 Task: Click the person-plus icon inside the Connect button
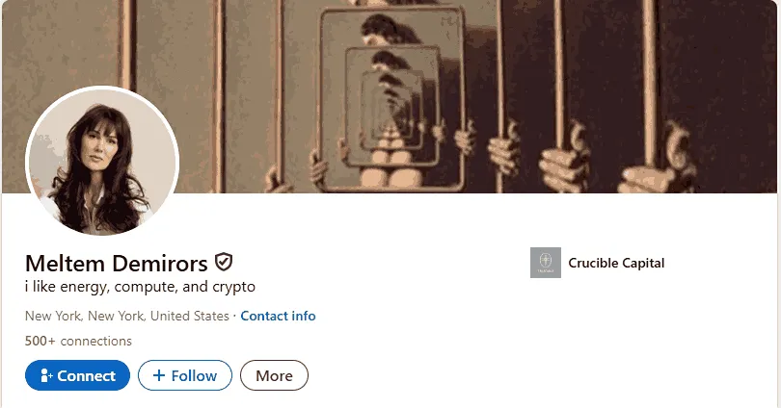(46, 375)
